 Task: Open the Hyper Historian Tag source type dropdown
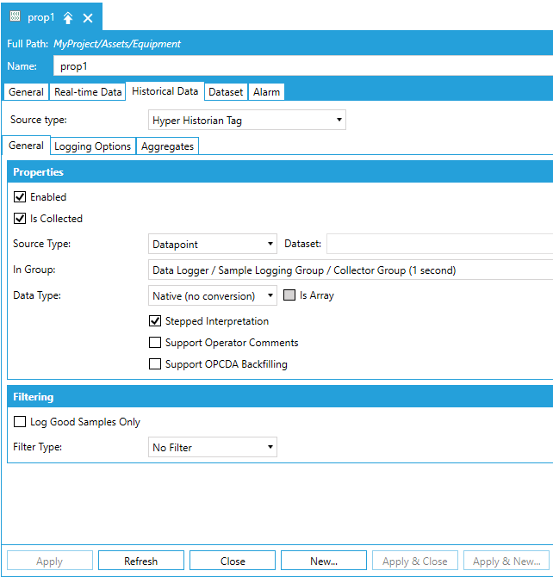coord(247,121)
